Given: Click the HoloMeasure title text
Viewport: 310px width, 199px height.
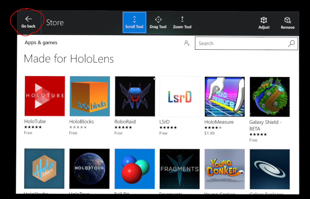Looking at the screenshot, I should click(x=219, y=122).
